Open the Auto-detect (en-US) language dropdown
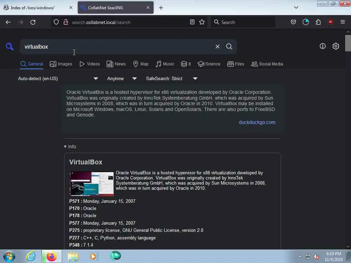The width and height of the screenshot is (351, 263). 58,78
